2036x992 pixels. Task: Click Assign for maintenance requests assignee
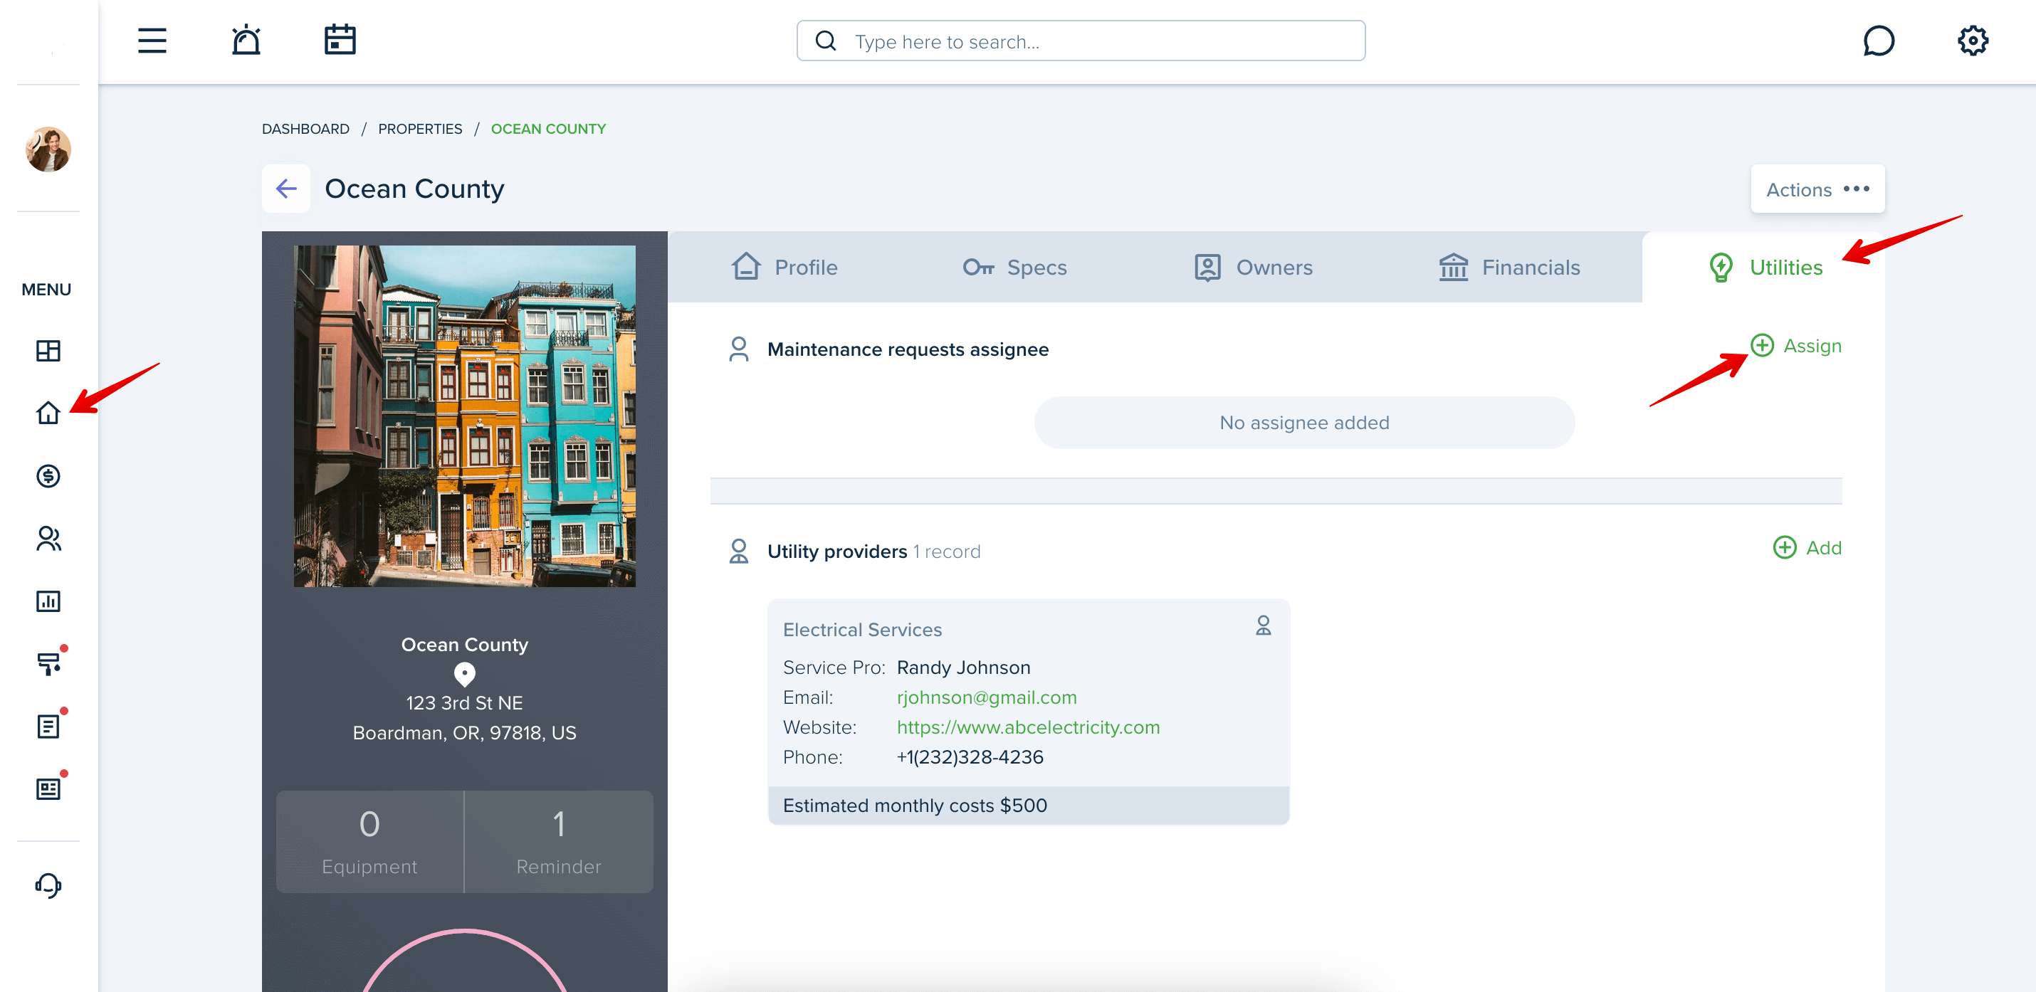click(x=1795, y=346)
